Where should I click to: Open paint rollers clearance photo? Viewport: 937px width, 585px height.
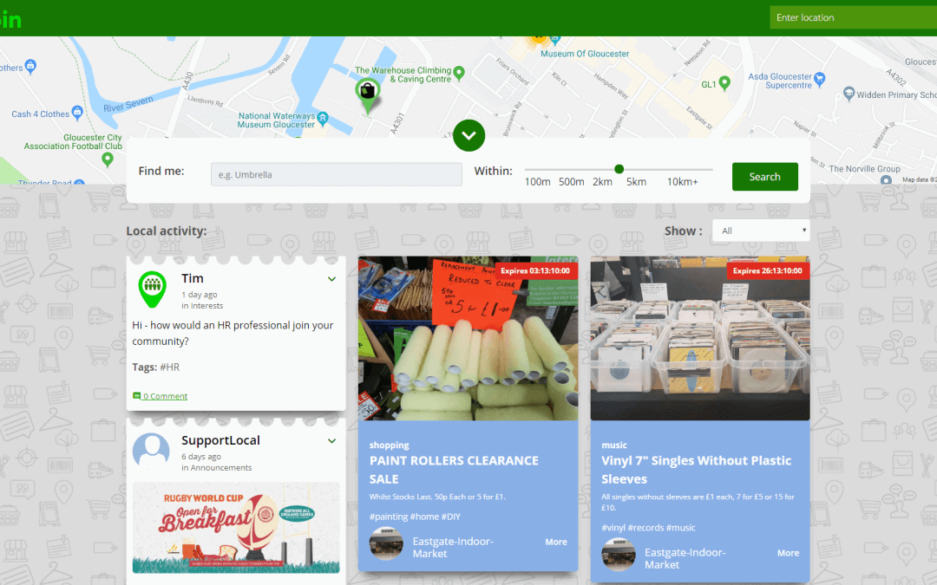[x=468, y=339]
